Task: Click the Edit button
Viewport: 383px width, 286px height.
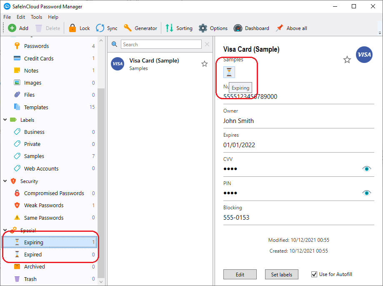Action: 240,274
